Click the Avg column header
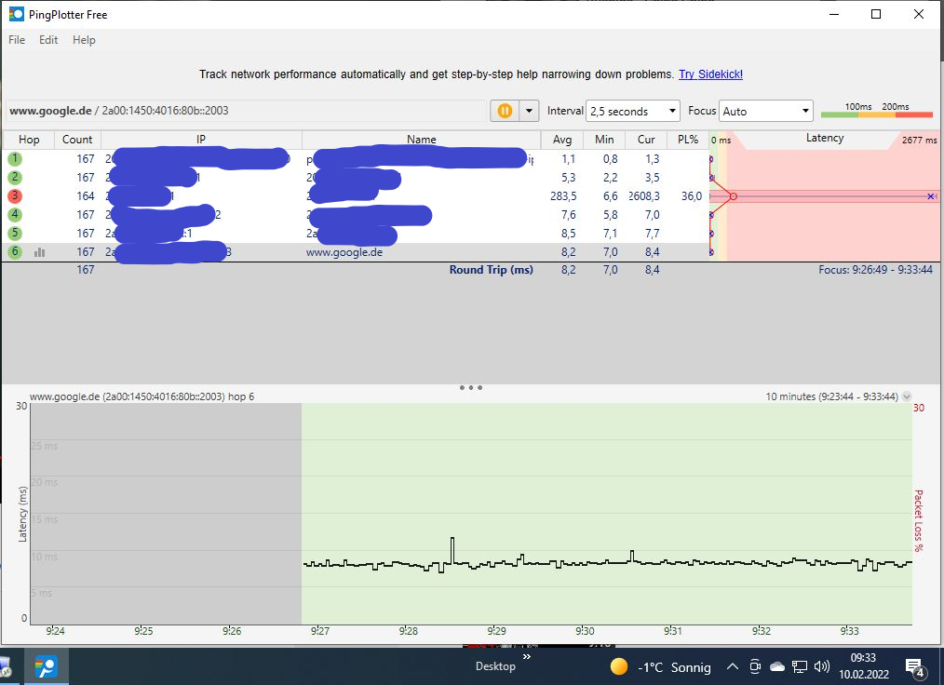 tap(562, 140)
